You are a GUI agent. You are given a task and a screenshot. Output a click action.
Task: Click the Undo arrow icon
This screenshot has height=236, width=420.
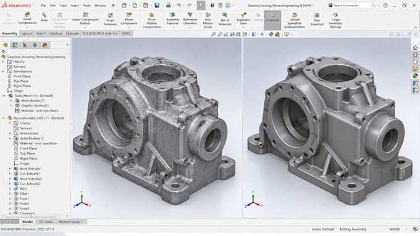point(178,5)
